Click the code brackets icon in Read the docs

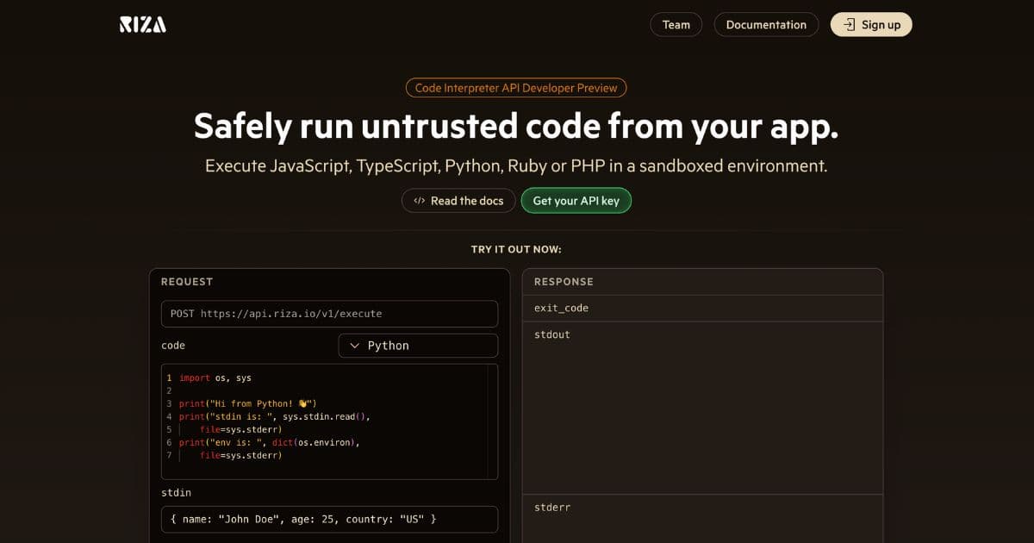click(419, 201)
